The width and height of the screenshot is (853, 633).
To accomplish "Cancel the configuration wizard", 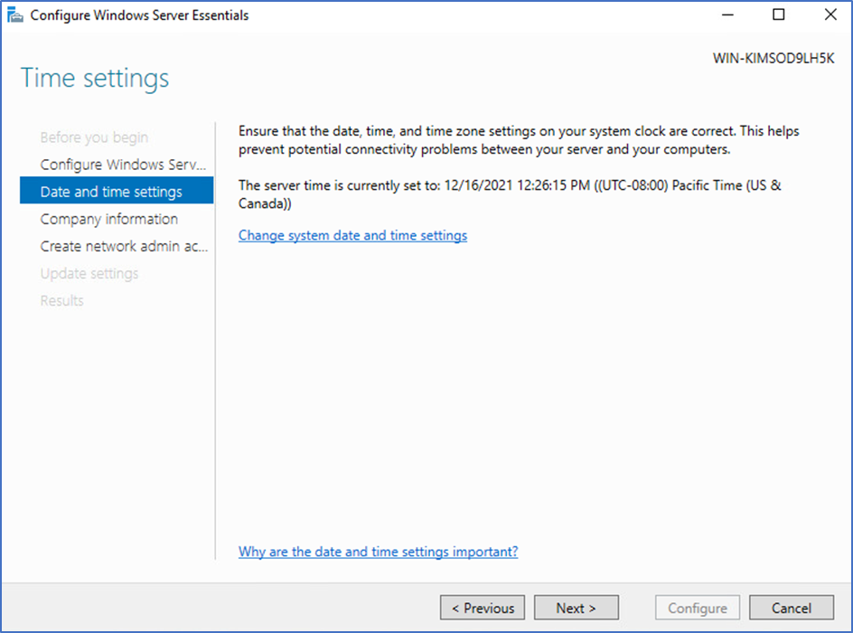I will [792, 608].
